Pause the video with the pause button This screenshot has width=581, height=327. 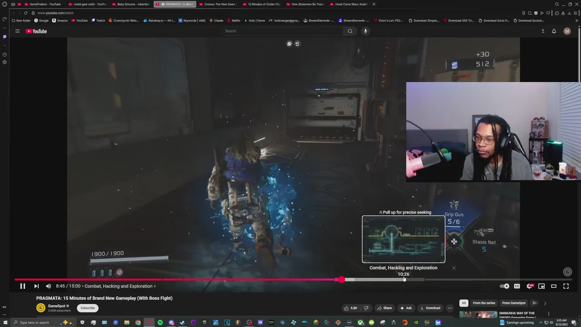click(x=22, y=286)
